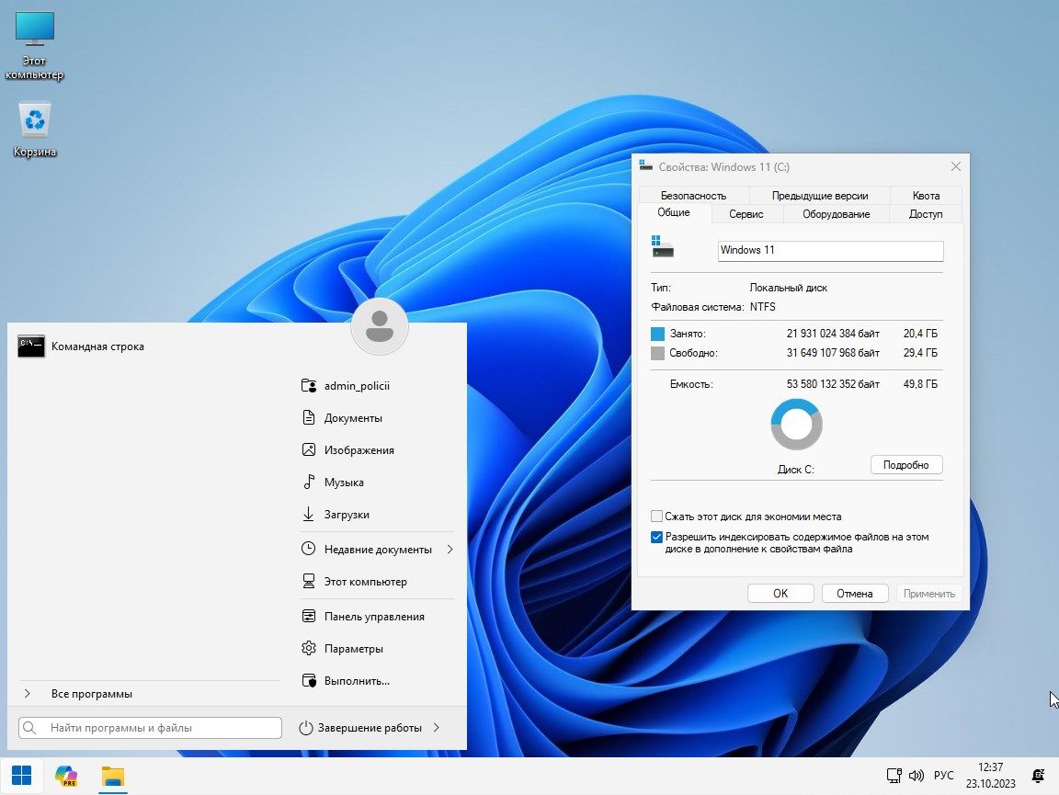1059x795 pixels.
Task: Click the gray Свободно color swatch
Action: (x=658, y=353)
